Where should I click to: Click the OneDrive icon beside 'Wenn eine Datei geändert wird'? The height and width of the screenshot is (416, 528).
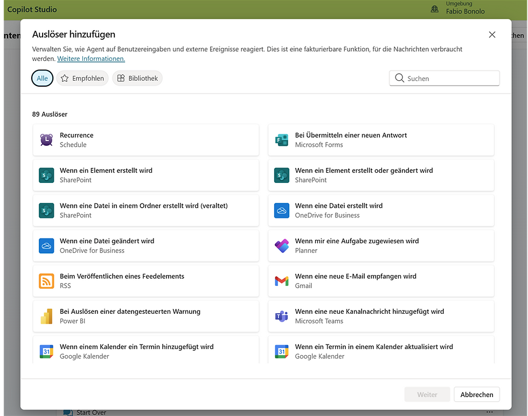(x=46, y=246)
